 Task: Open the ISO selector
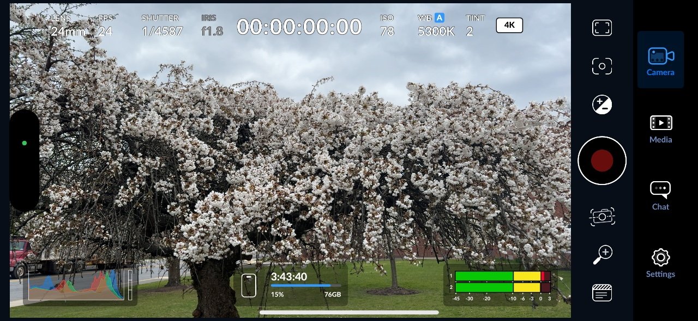pos(387,25)
